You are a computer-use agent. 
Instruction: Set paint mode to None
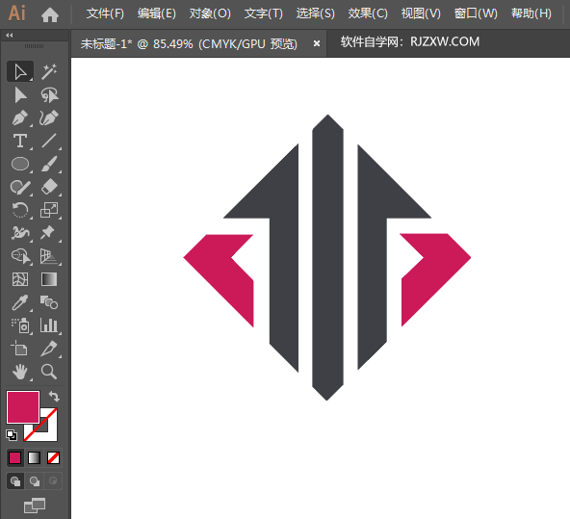[53, 458]
